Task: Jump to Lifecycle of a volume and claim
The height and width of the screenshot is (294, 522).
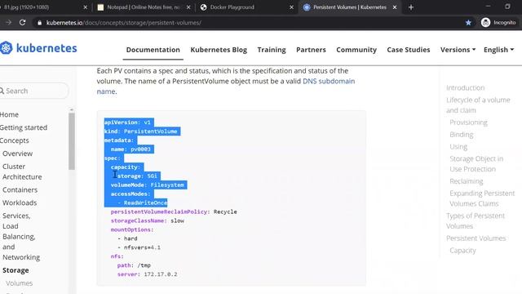Action: (478, 105)
